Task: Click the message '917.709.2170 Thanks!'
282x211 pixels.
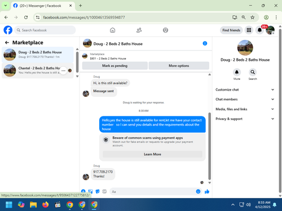Action: click(x=103, y=174)
